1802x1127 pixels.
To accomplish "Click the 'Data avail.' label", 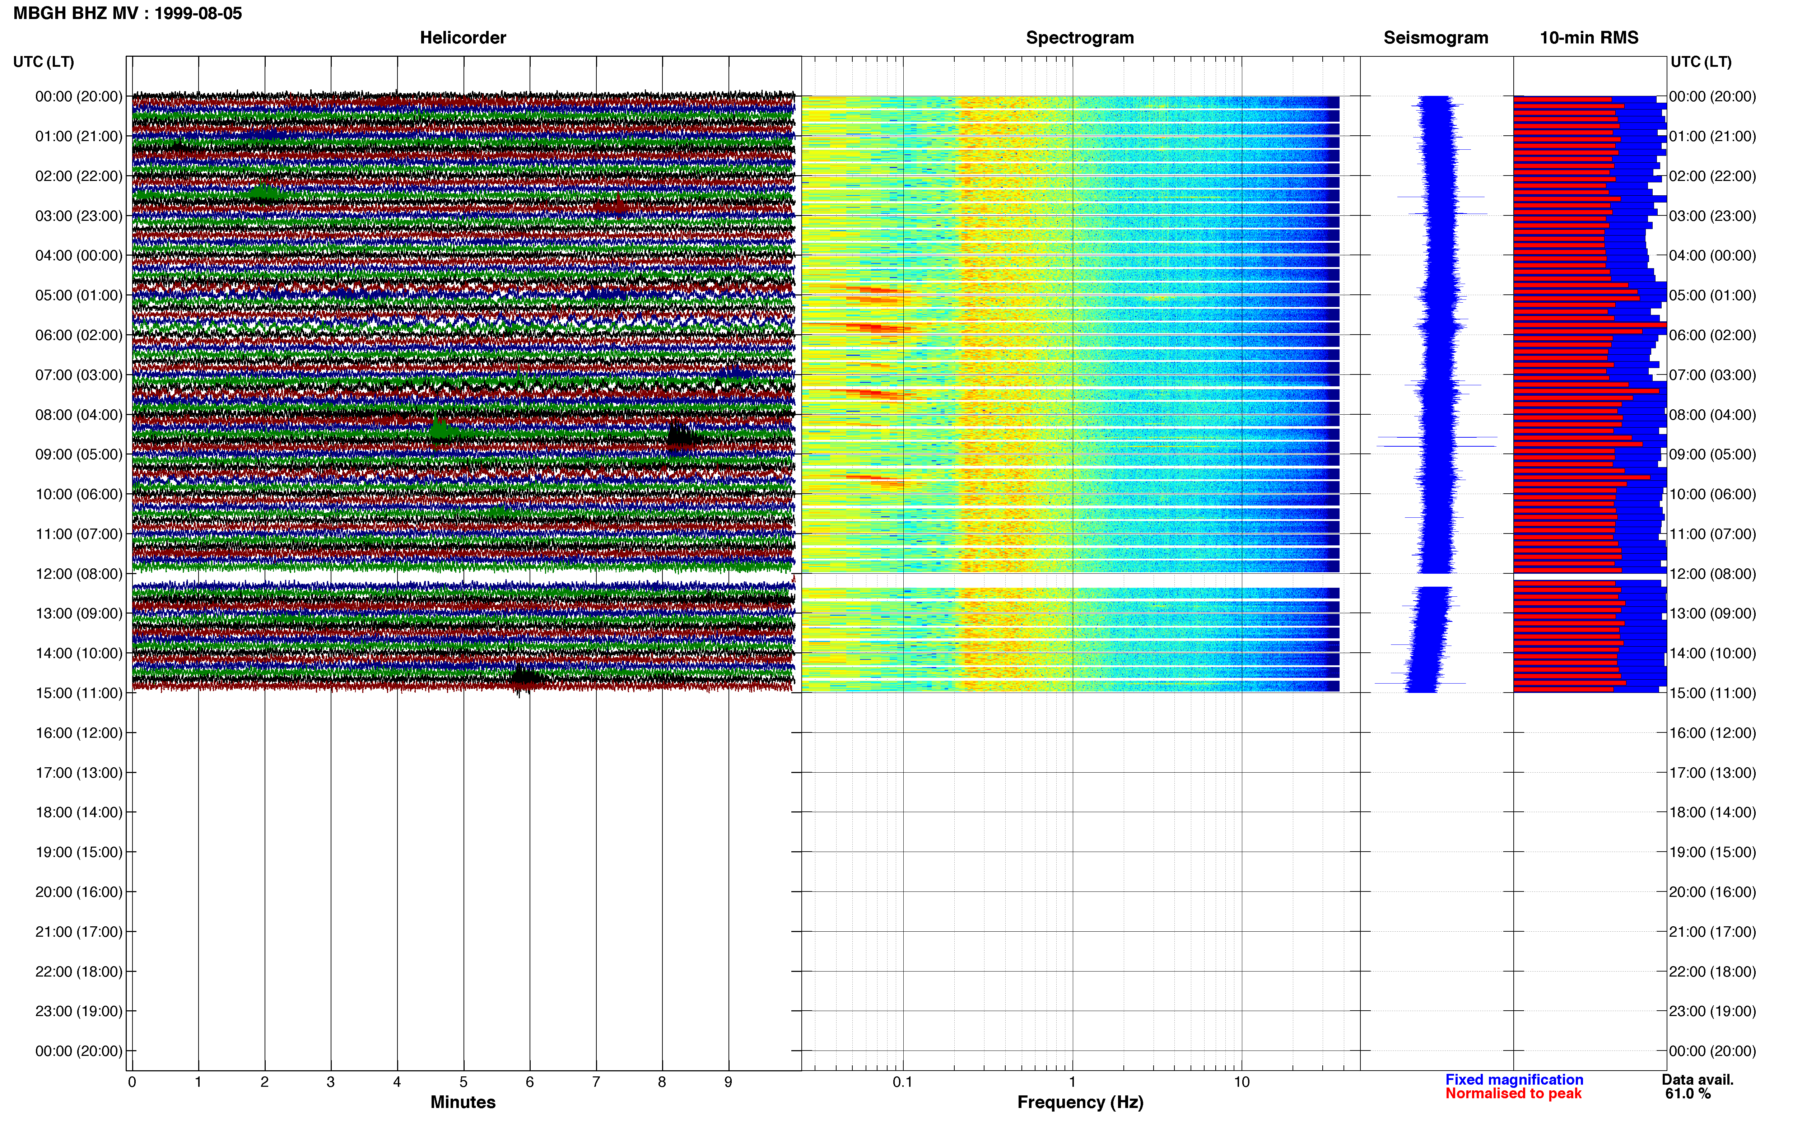I will 1698,1080.
